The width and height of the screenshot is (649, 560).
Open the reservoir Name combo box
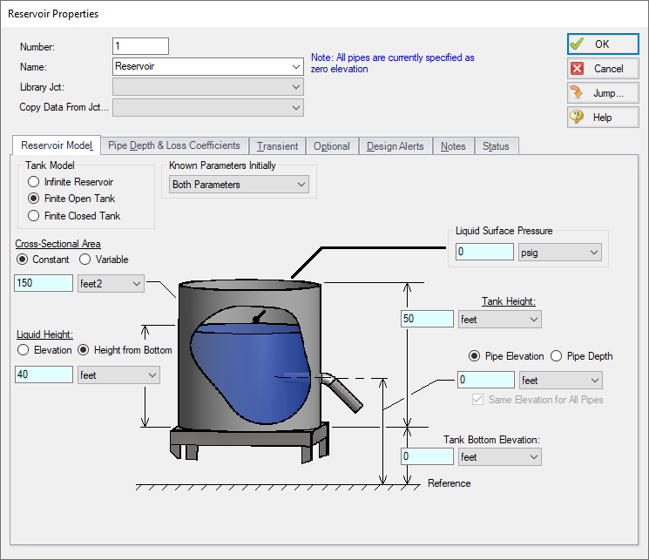pos(207,66)
